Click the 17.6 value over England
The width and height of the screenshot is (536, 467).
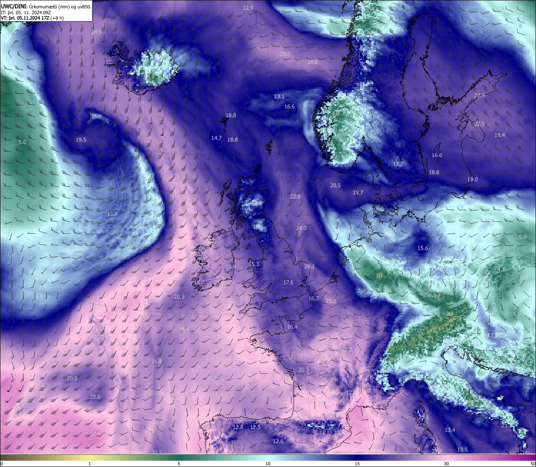288,282
